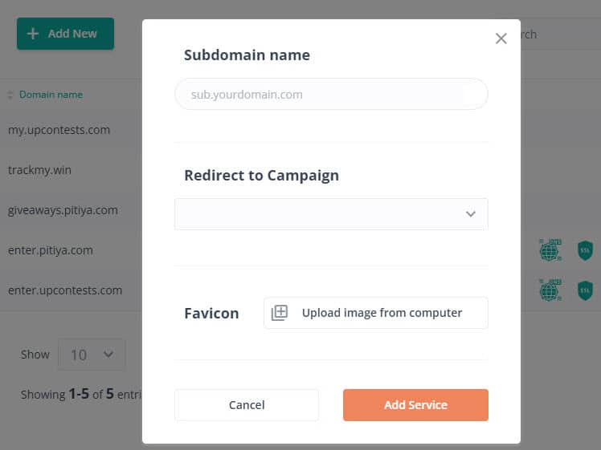Open the Show 10 entries dropdown
Viewport: 601px width, 450px height.
[92, 355]
